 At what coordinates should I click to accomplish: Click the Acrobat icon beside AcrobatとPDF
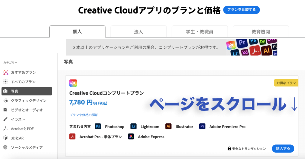point(5,128)
